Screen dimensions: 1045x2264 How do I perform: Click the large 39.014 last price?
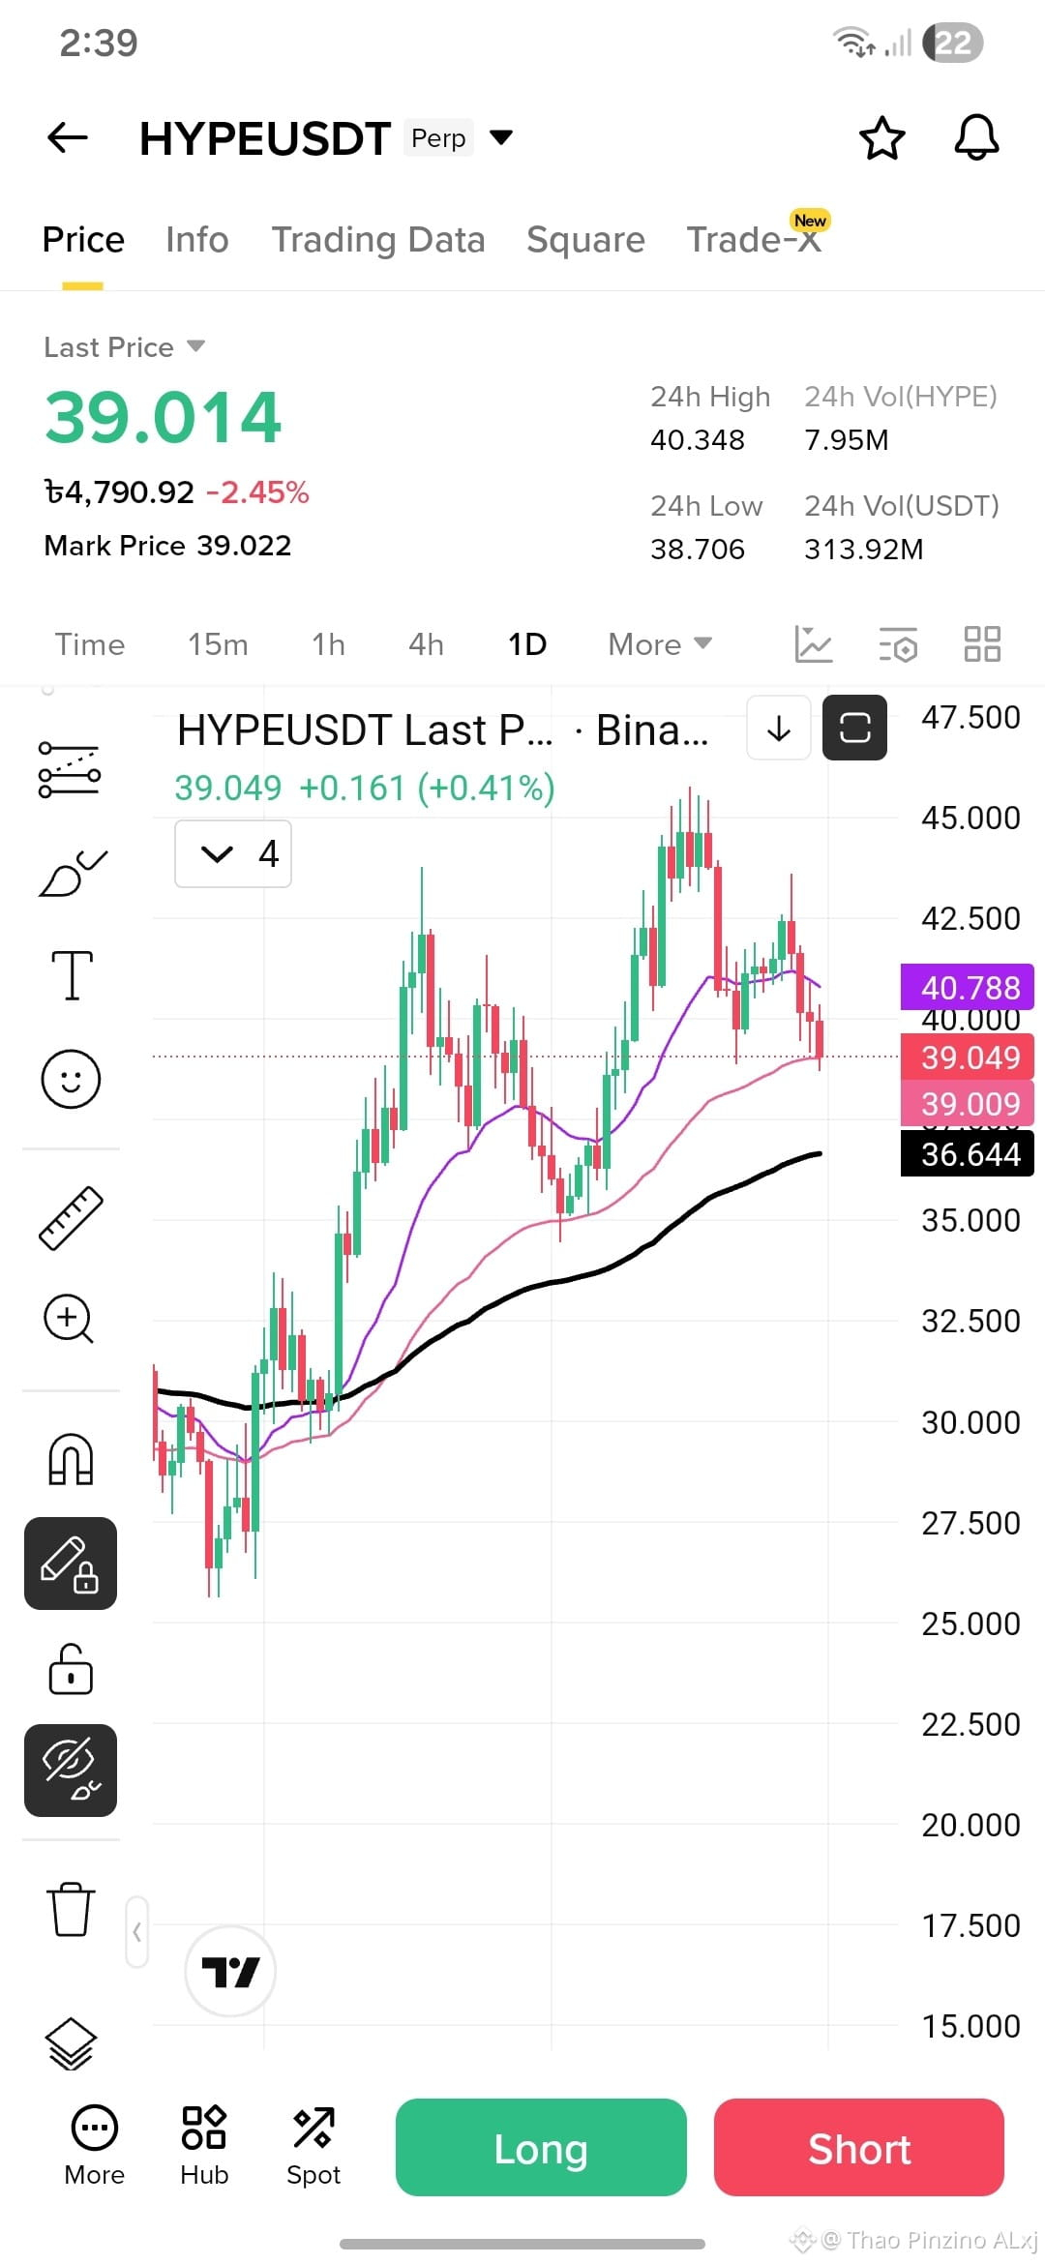click(163, 418)
